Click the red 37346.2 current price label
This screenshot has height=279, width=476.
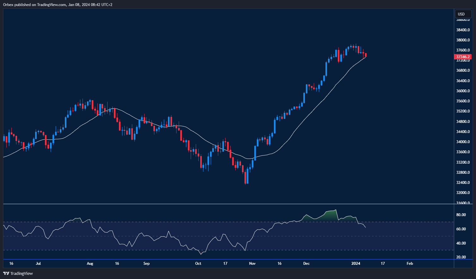coord(463,57)
